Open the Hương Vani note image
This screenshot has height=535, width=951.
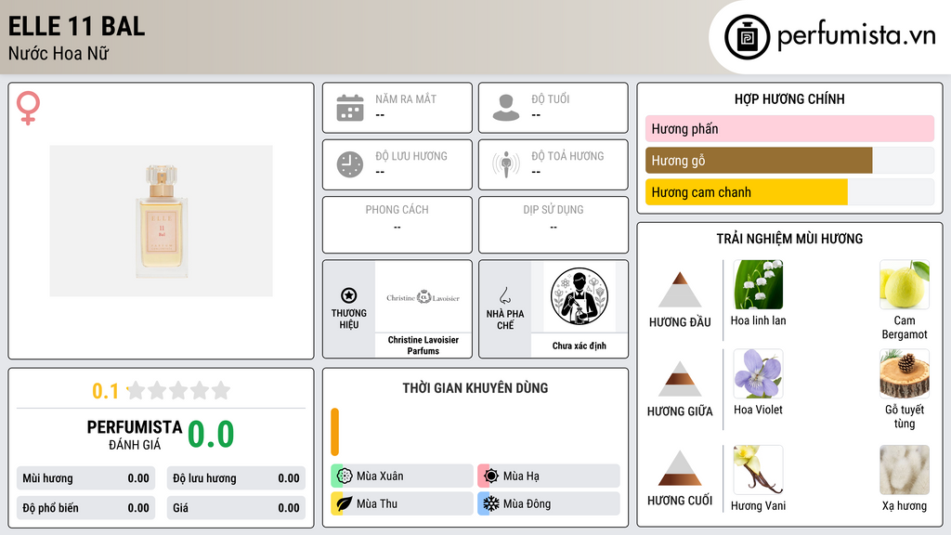pos(758,469)
